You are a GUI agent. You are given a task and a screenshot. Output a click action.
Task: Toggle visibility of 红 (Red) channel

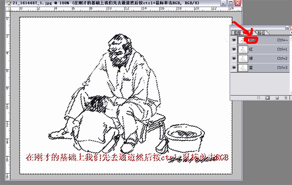(234, 49)
